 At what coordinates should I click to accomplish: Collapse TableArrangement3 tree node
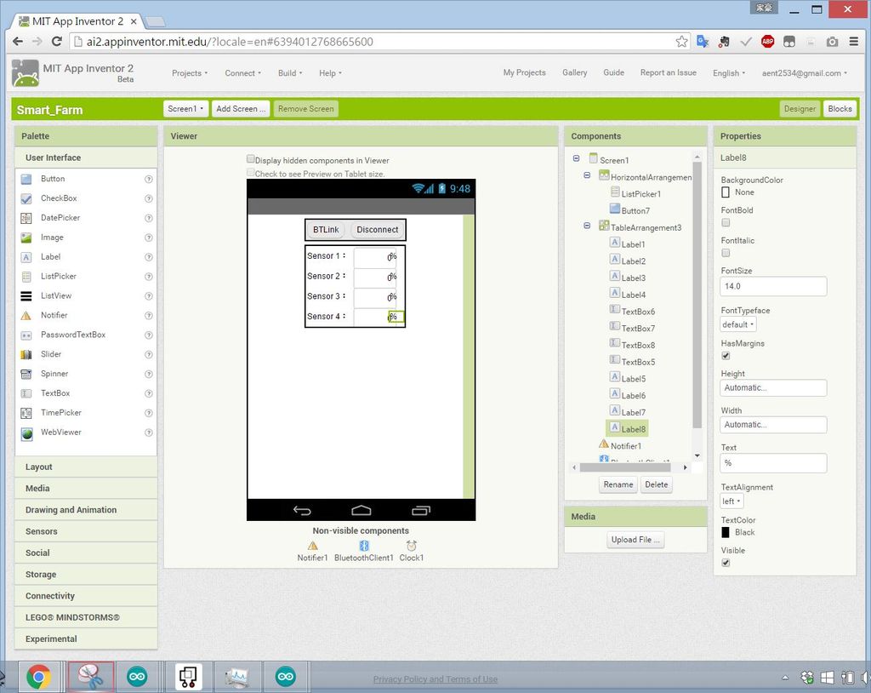587,226
